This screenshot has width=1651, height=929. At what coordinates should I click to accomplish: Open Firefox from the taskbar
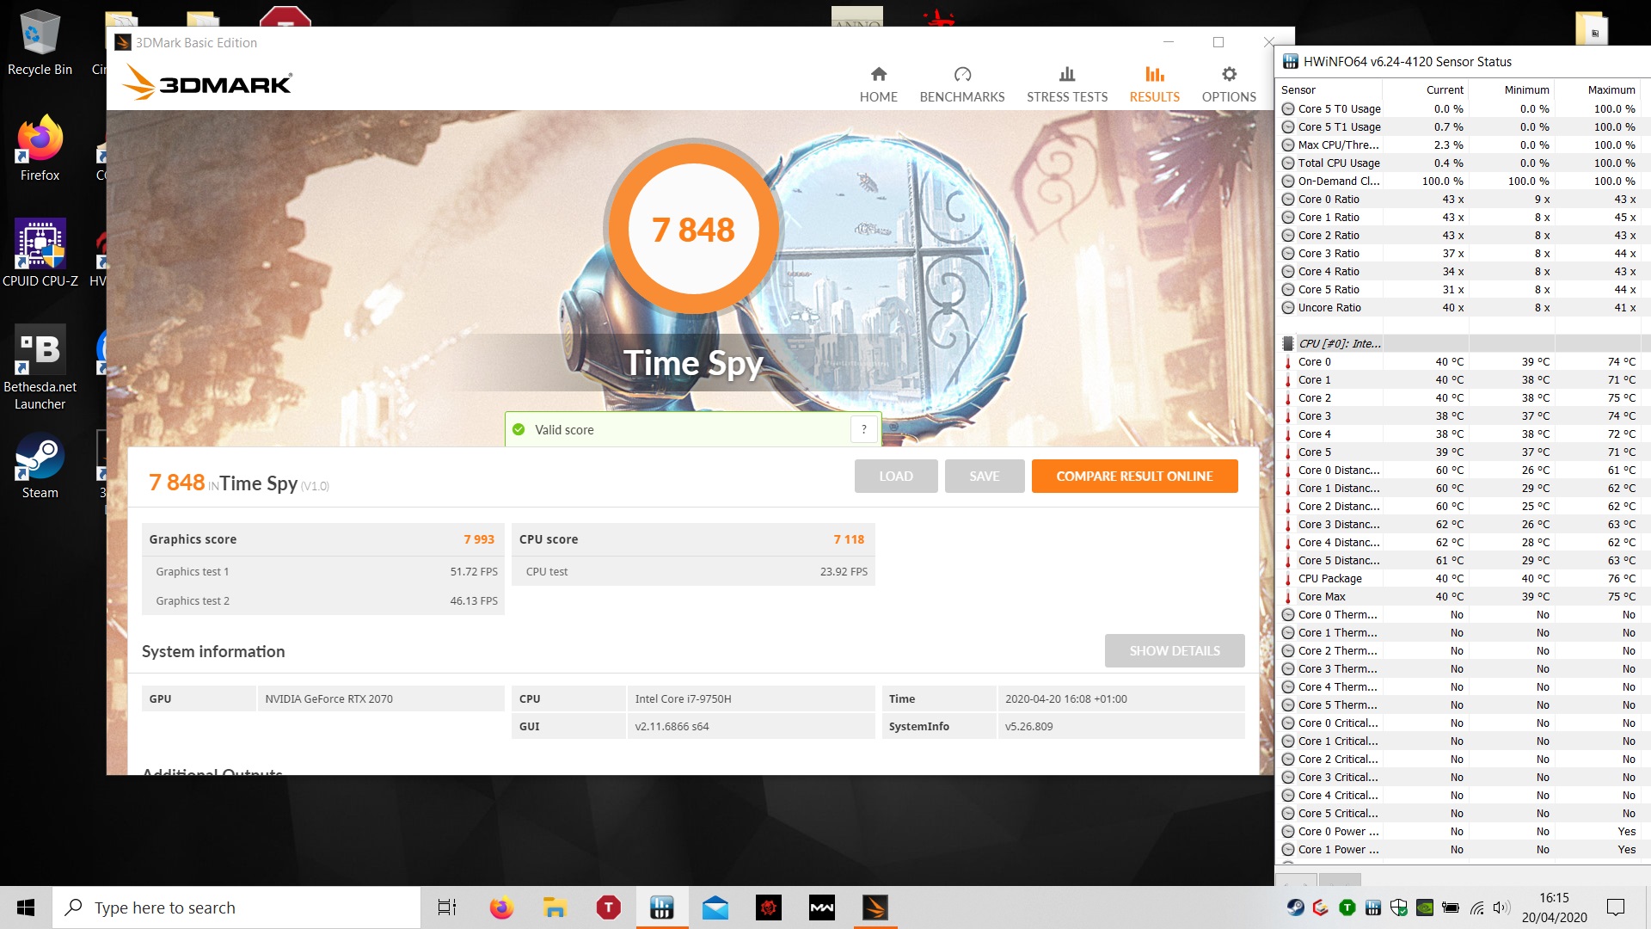pos(501,907)
